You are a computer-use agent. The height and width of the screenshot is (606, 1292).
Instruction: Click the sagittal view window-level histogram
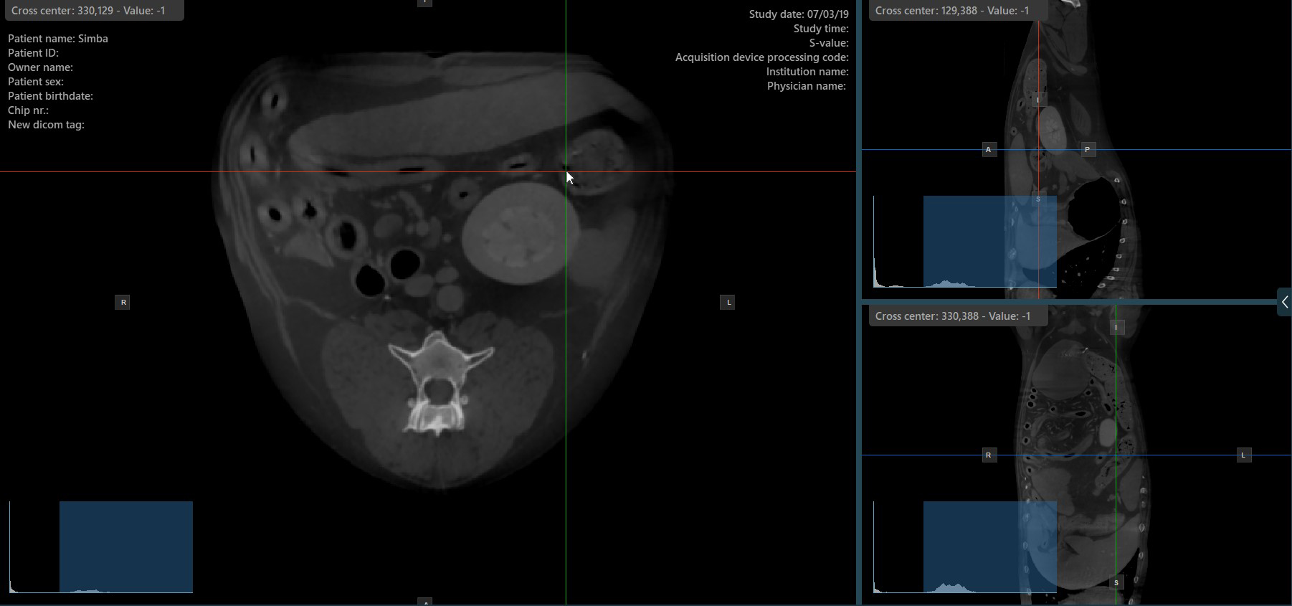point(964,242)
